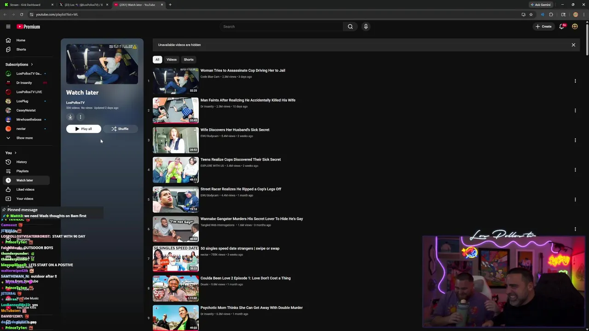Open options for Street Racer Realizes video
Viewport: 589px width, 331px height.
[575, 200]
